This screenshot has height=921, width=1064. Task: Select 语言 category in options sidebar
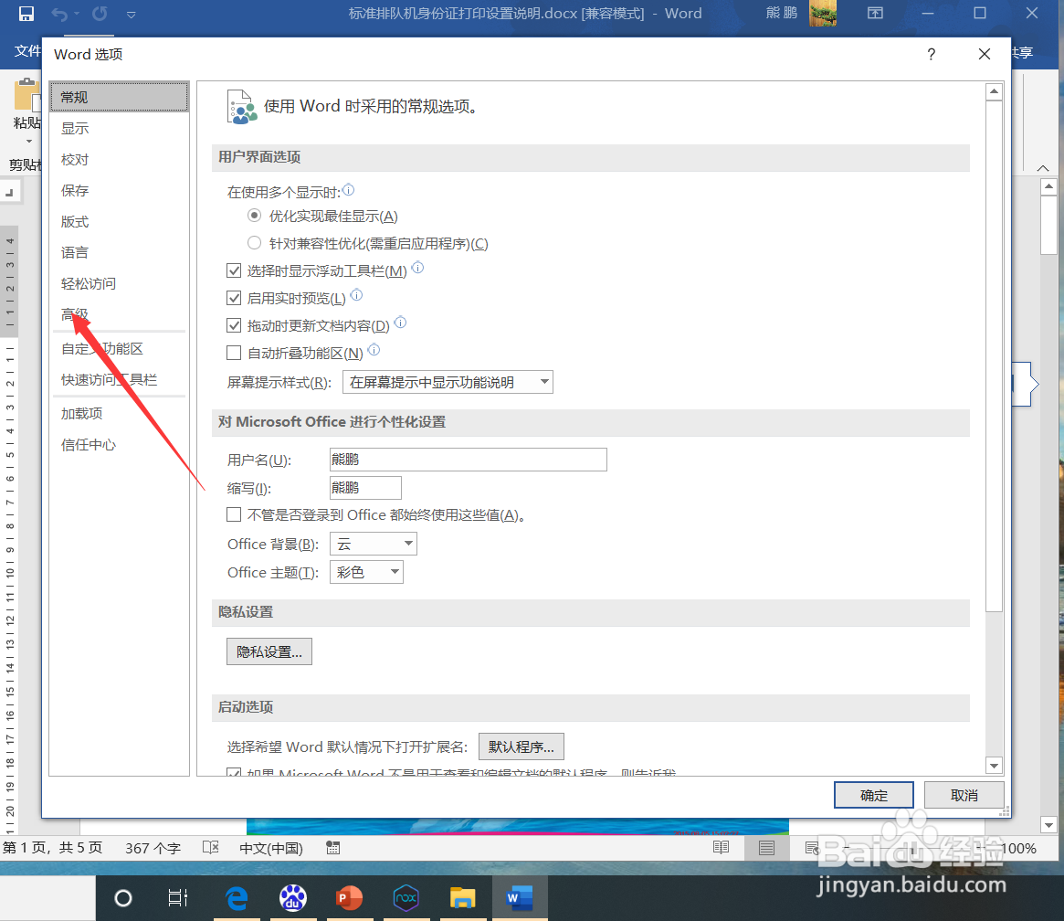pos(119,252)
